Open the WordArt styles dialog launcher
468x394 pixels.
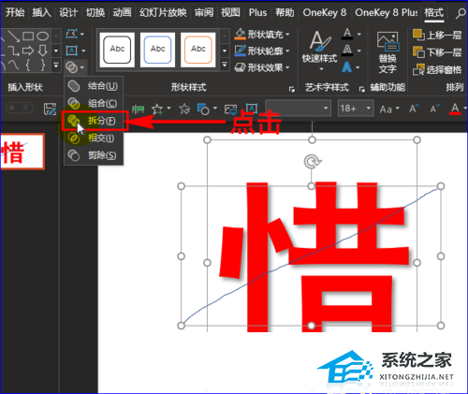(362, 89)
